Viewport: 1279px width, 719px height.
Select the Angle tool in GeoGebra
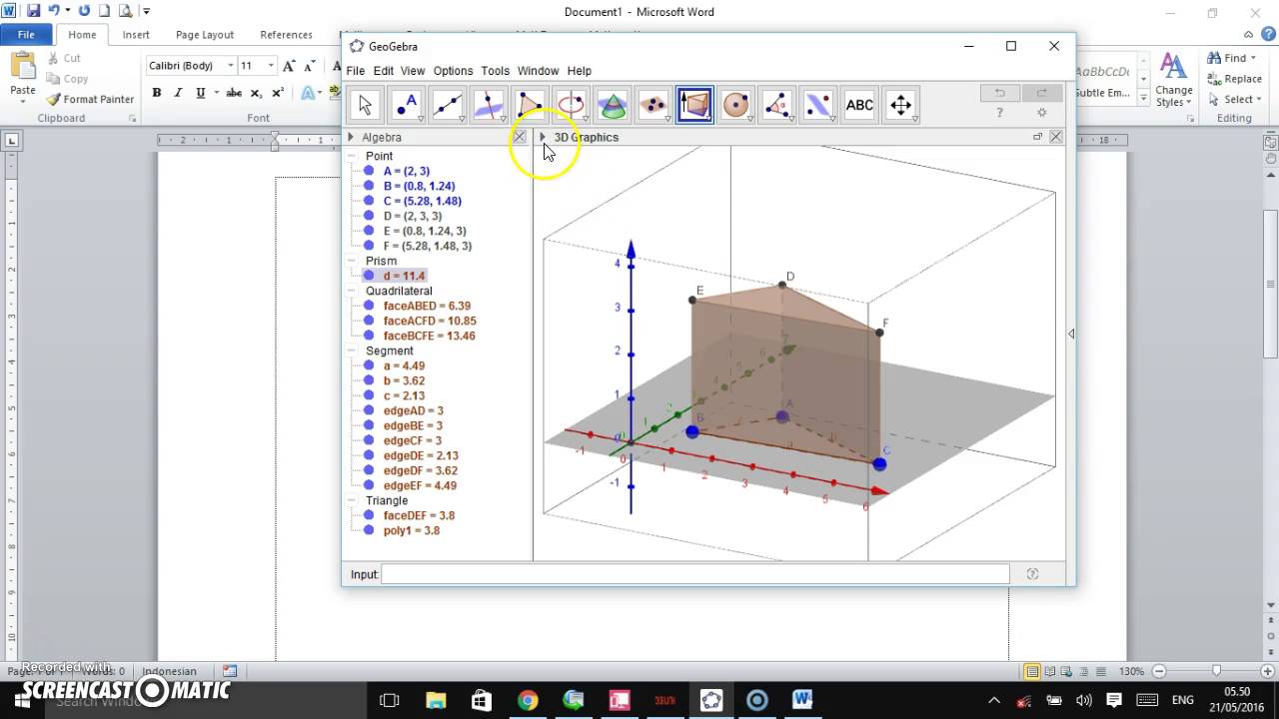click(777, 105)
